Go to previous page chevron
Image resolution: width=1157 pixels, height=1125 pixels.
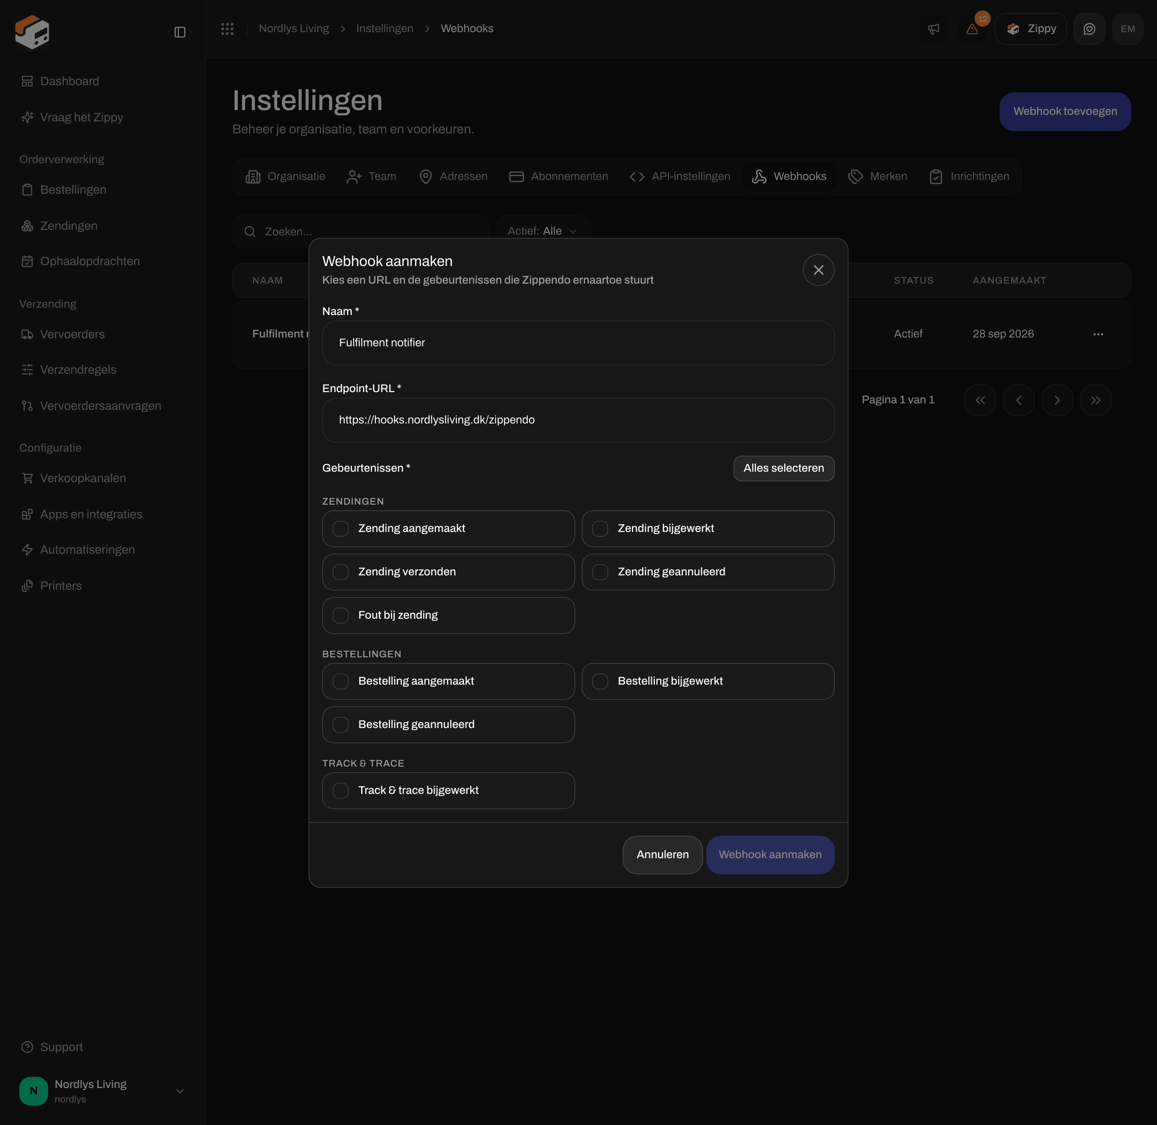tap(1018, 400)
